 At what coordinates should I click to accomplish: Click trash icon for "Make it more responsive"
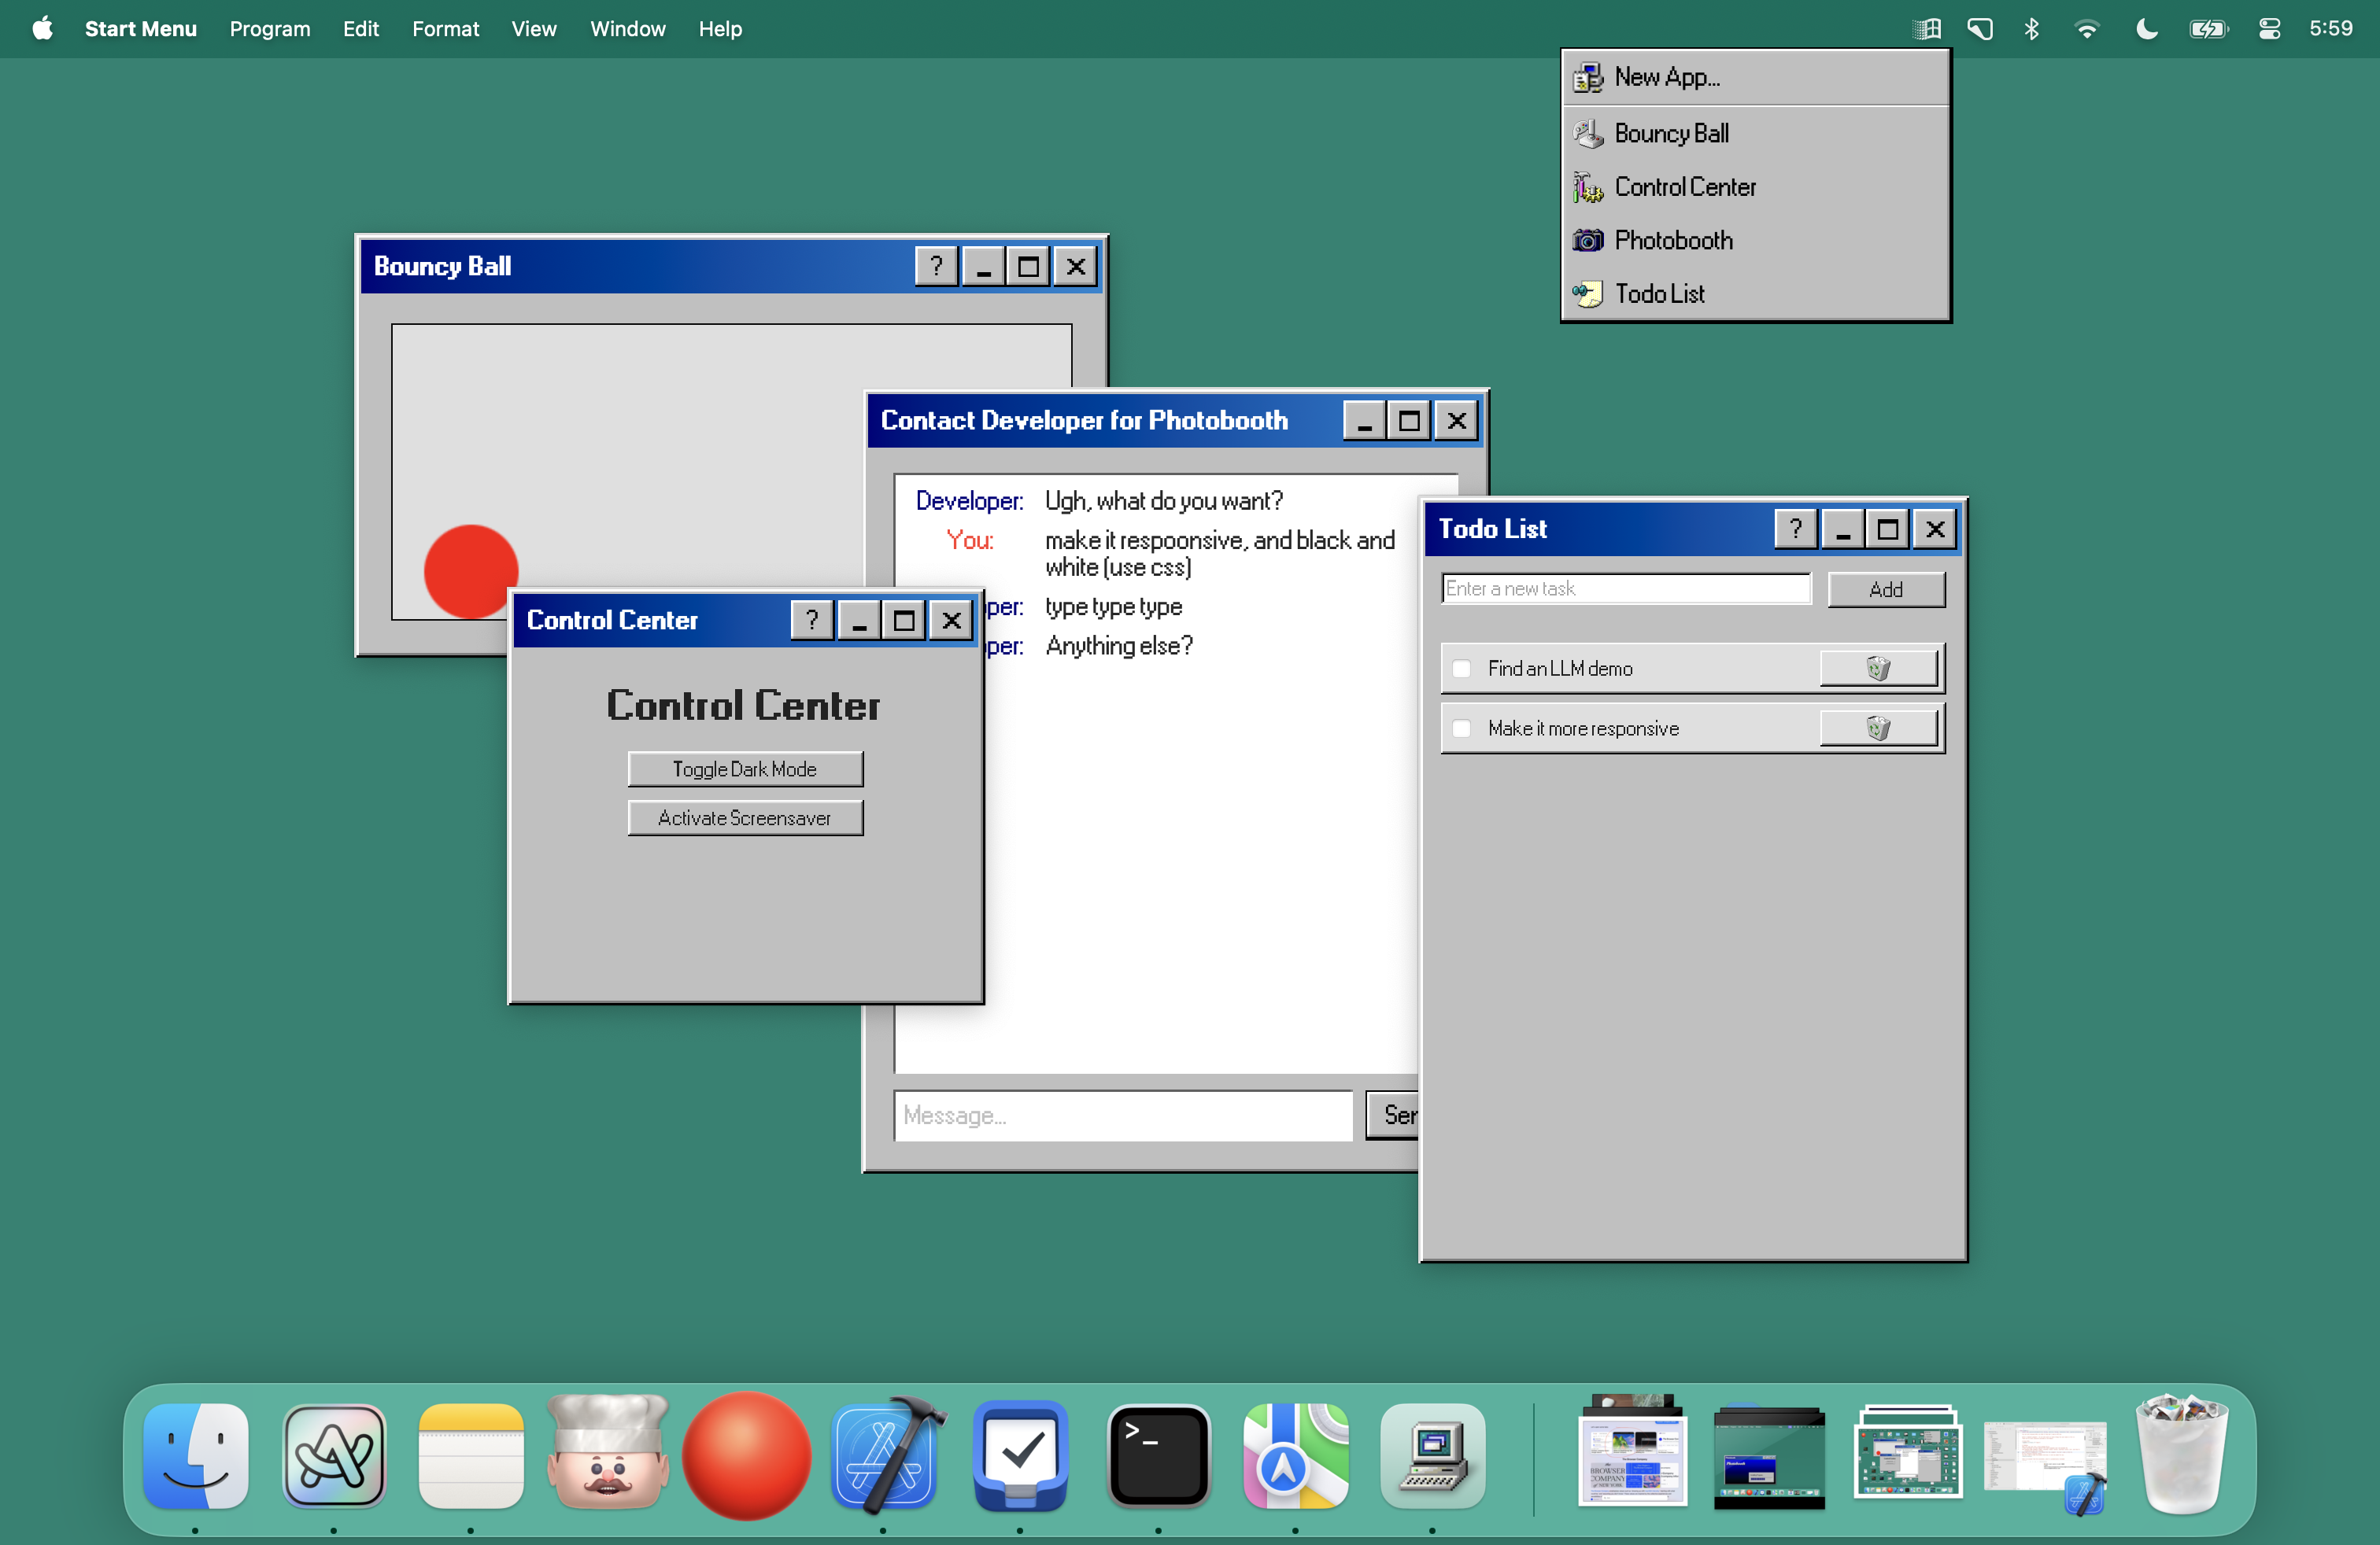1878,728
